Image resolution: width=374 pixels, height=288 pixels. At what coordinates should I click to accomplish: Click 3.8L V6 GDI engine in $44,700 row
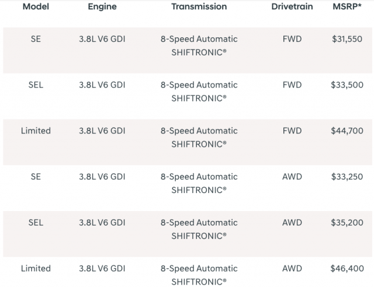click(x=102, y=131)
